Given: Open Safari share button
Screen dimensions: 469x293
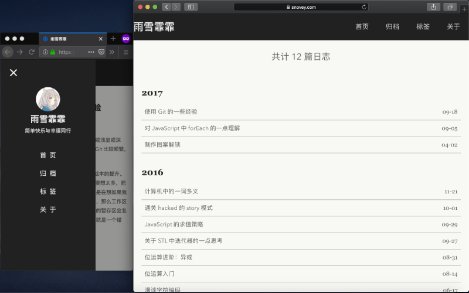Looking at the screenshot, I should click(434, 7).
